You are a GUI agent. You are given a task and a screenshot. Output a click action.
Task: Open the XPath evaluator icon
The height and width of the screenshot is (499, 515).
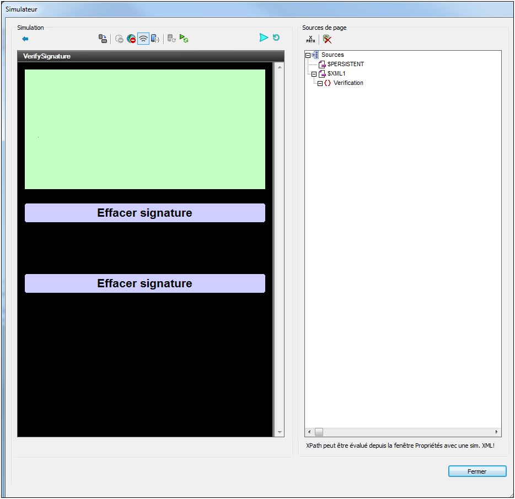311,39
